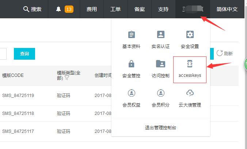Open 实名认证 person icon

click(x=160, y=35)
